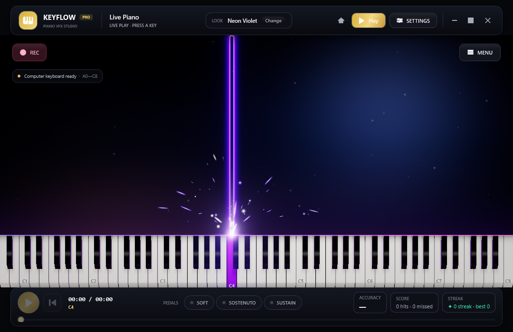Close the KeyFlow window
The width and height of the screenshot is (513, 332).
point(488,20)
